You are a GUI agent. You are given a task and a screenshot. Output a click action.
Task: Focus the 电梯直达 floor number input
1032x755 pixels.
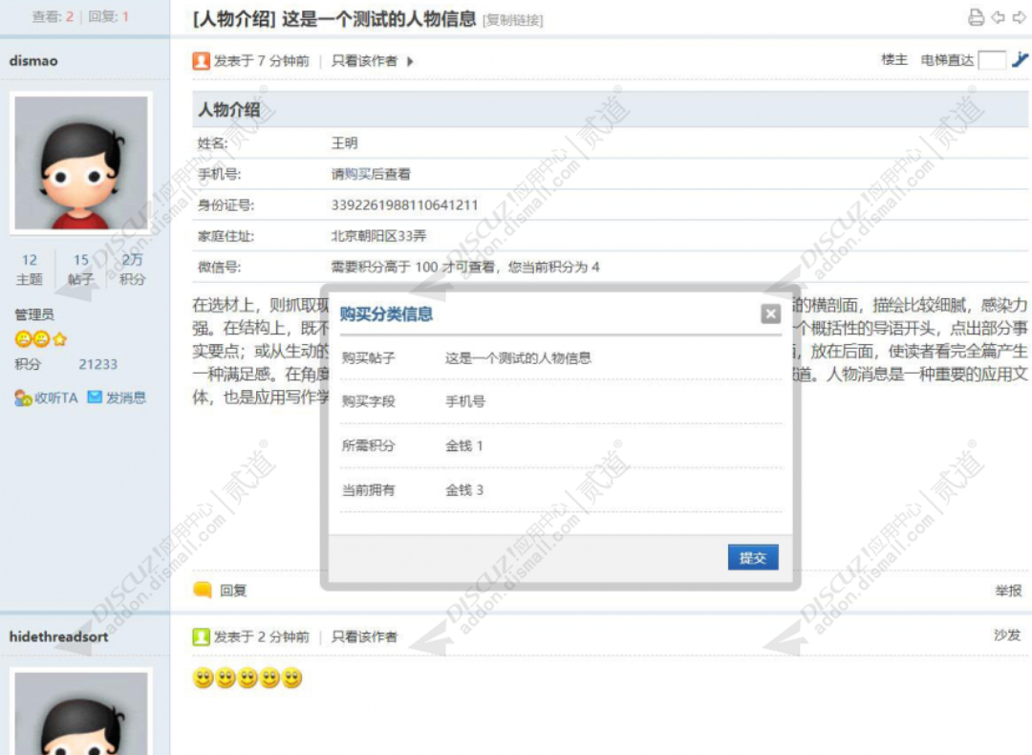[992, 60]
